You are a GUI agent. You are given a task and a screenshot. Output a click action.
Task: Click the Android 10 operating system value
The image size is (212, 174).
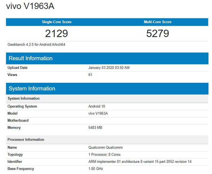[96, 106]
